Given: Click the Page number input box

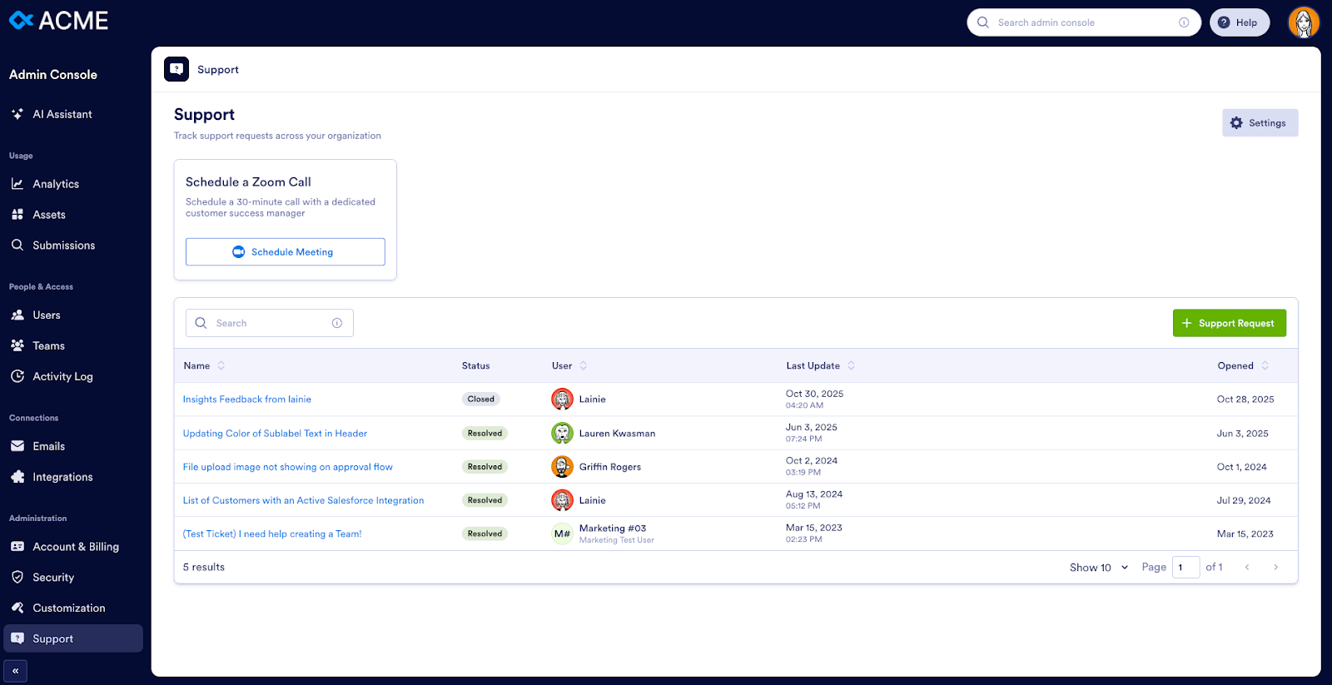Looking at the screenshot, I should point(1185,568).
